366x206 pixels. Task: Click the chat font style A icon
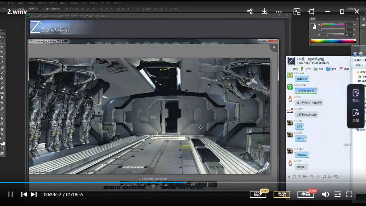[x=289, y=177]
